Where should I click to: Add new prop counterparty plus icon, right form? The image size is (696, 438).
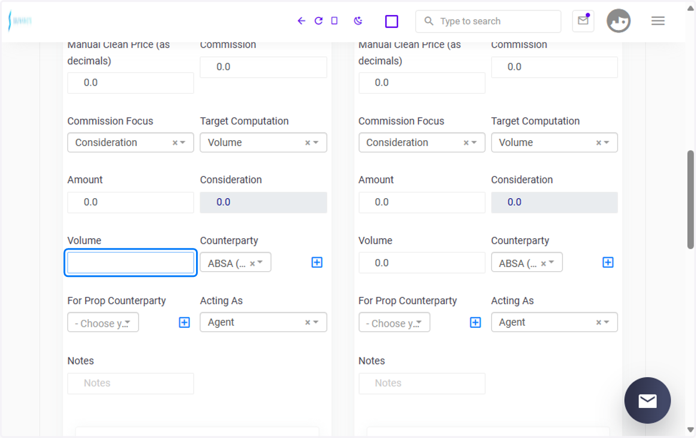[x=476, y=323]
